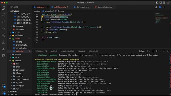Open the Source Control view
This screenshot has height=96, width=171.
pos(3,22)
